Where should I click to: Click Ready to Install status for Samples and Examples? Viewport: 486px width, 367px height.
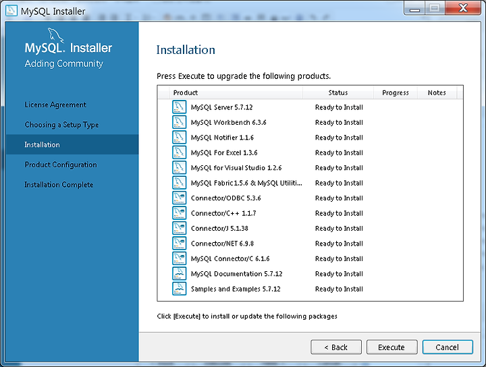[x=339, y=289]
